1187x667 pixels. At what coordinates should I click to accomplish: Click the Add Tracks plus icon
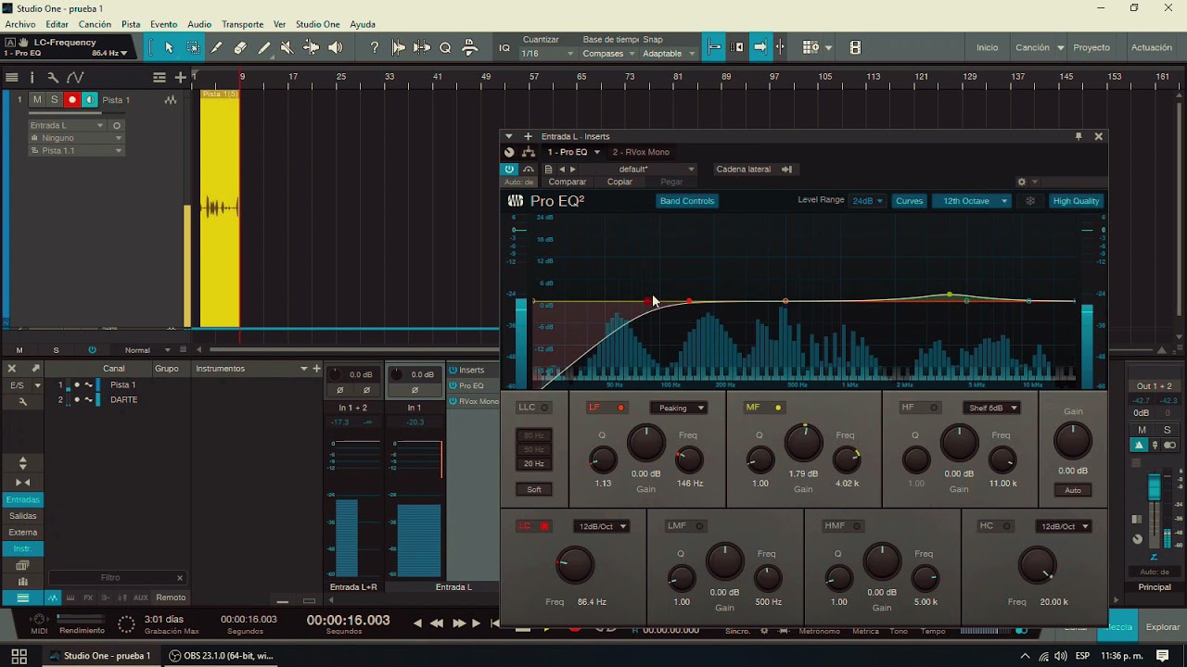point(181,78)
